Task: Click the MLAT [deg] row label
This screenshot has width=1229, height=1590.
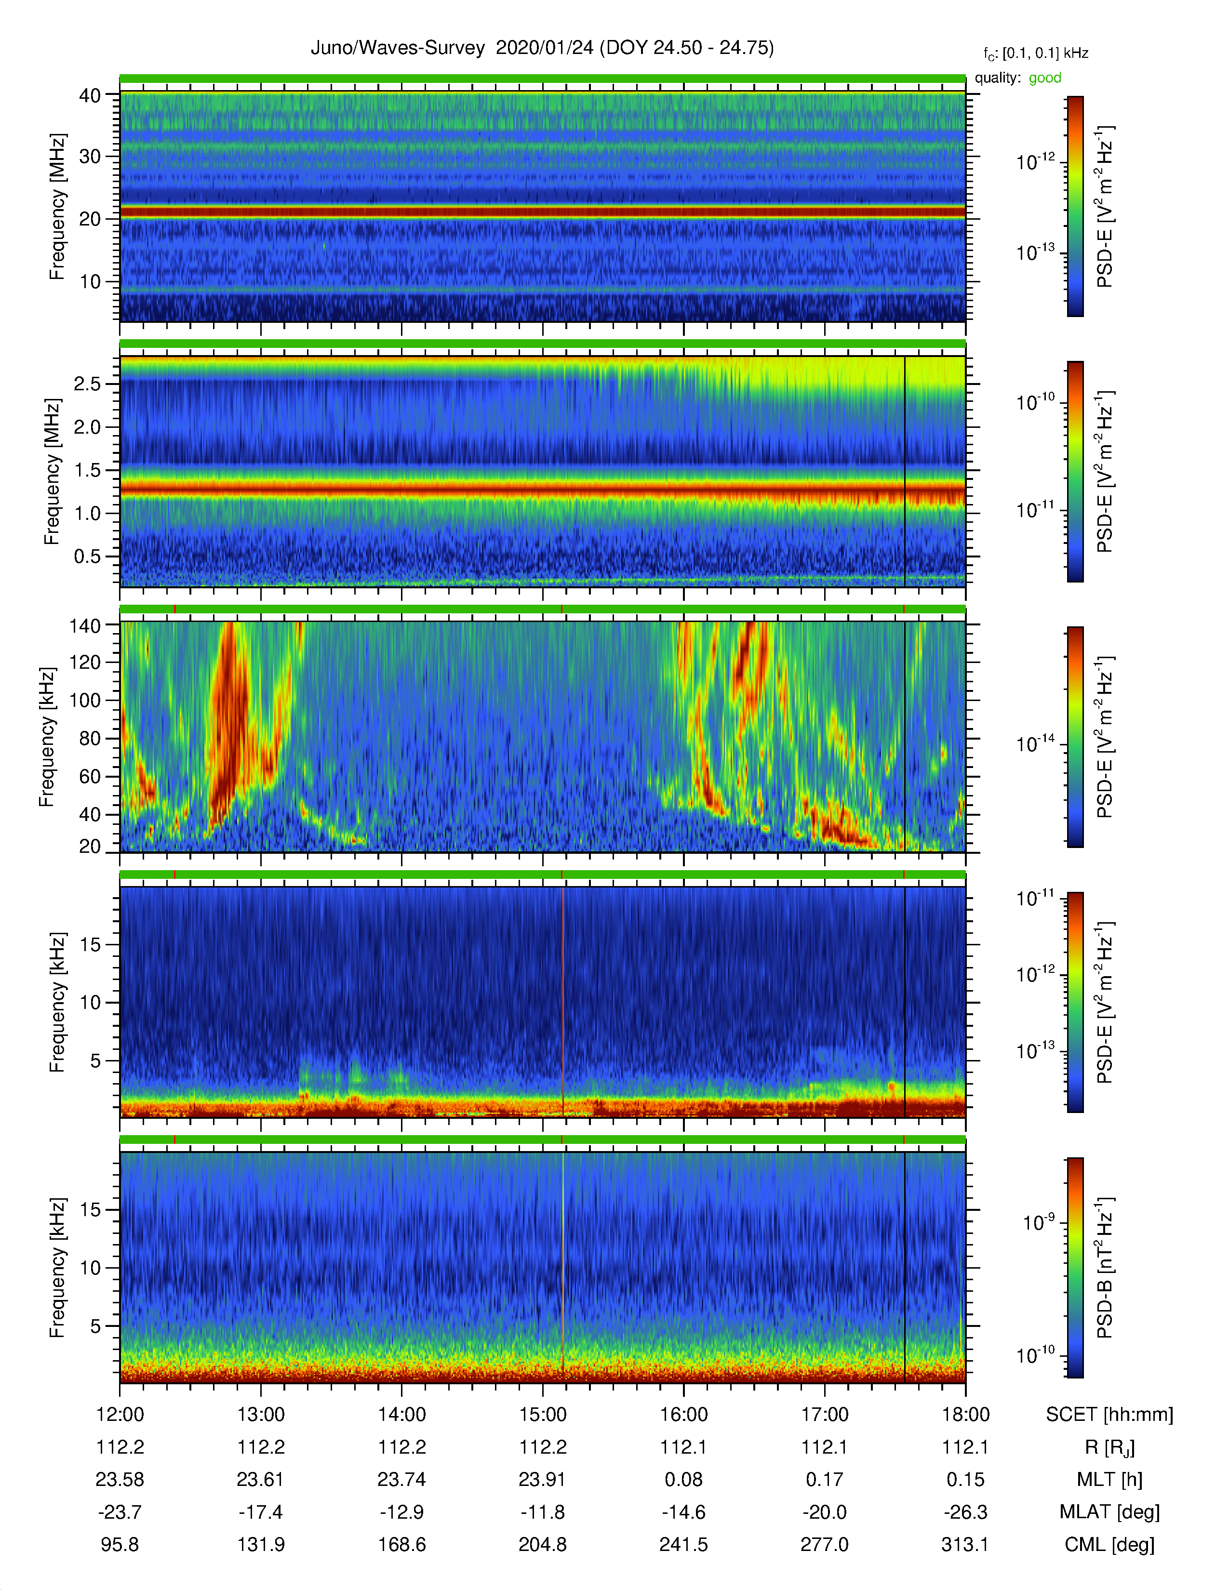Action: (1109, 1512)
